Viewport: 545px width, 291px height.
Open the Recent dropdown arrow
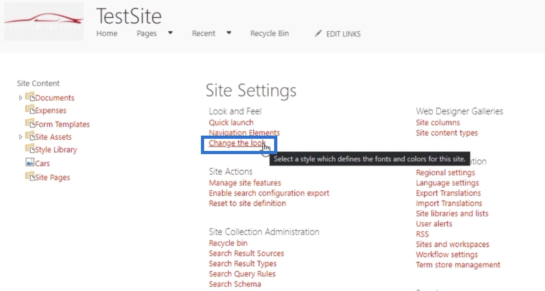tap(229, 33)
